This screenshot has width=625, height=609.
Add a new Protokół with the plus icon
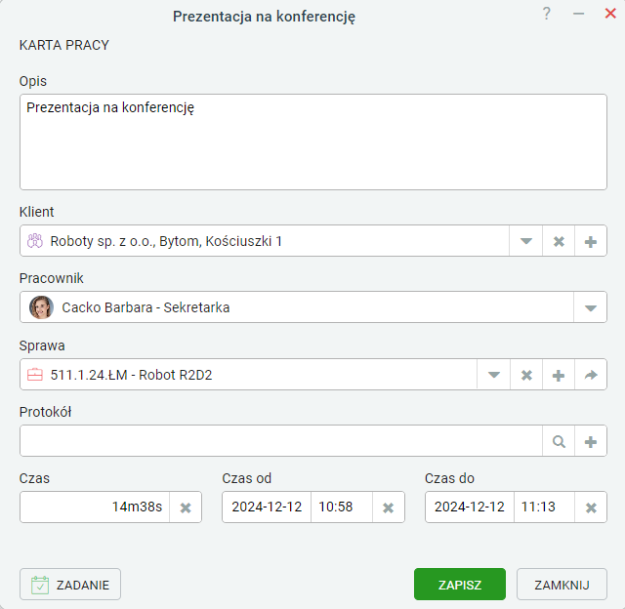click(591, 441)
